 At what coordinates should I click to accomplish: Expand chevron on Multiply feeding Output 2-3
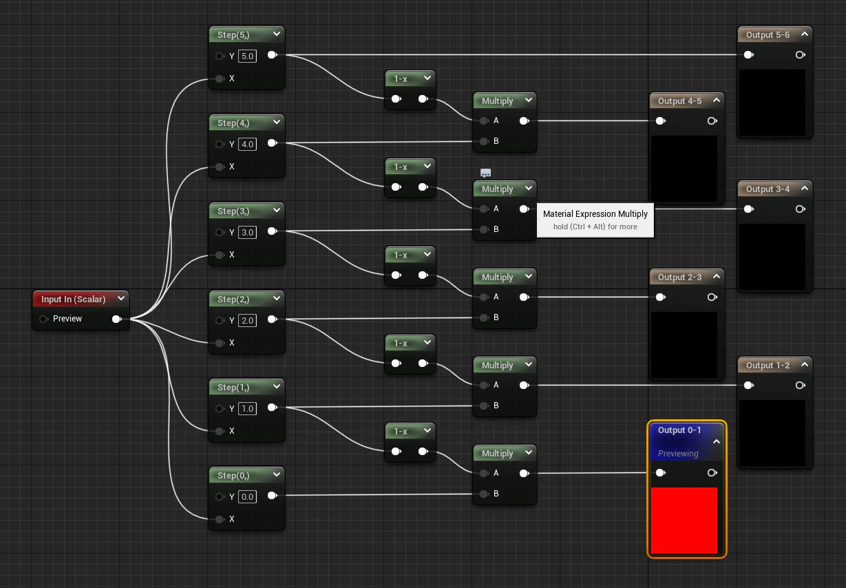click(x=528, y=276)
